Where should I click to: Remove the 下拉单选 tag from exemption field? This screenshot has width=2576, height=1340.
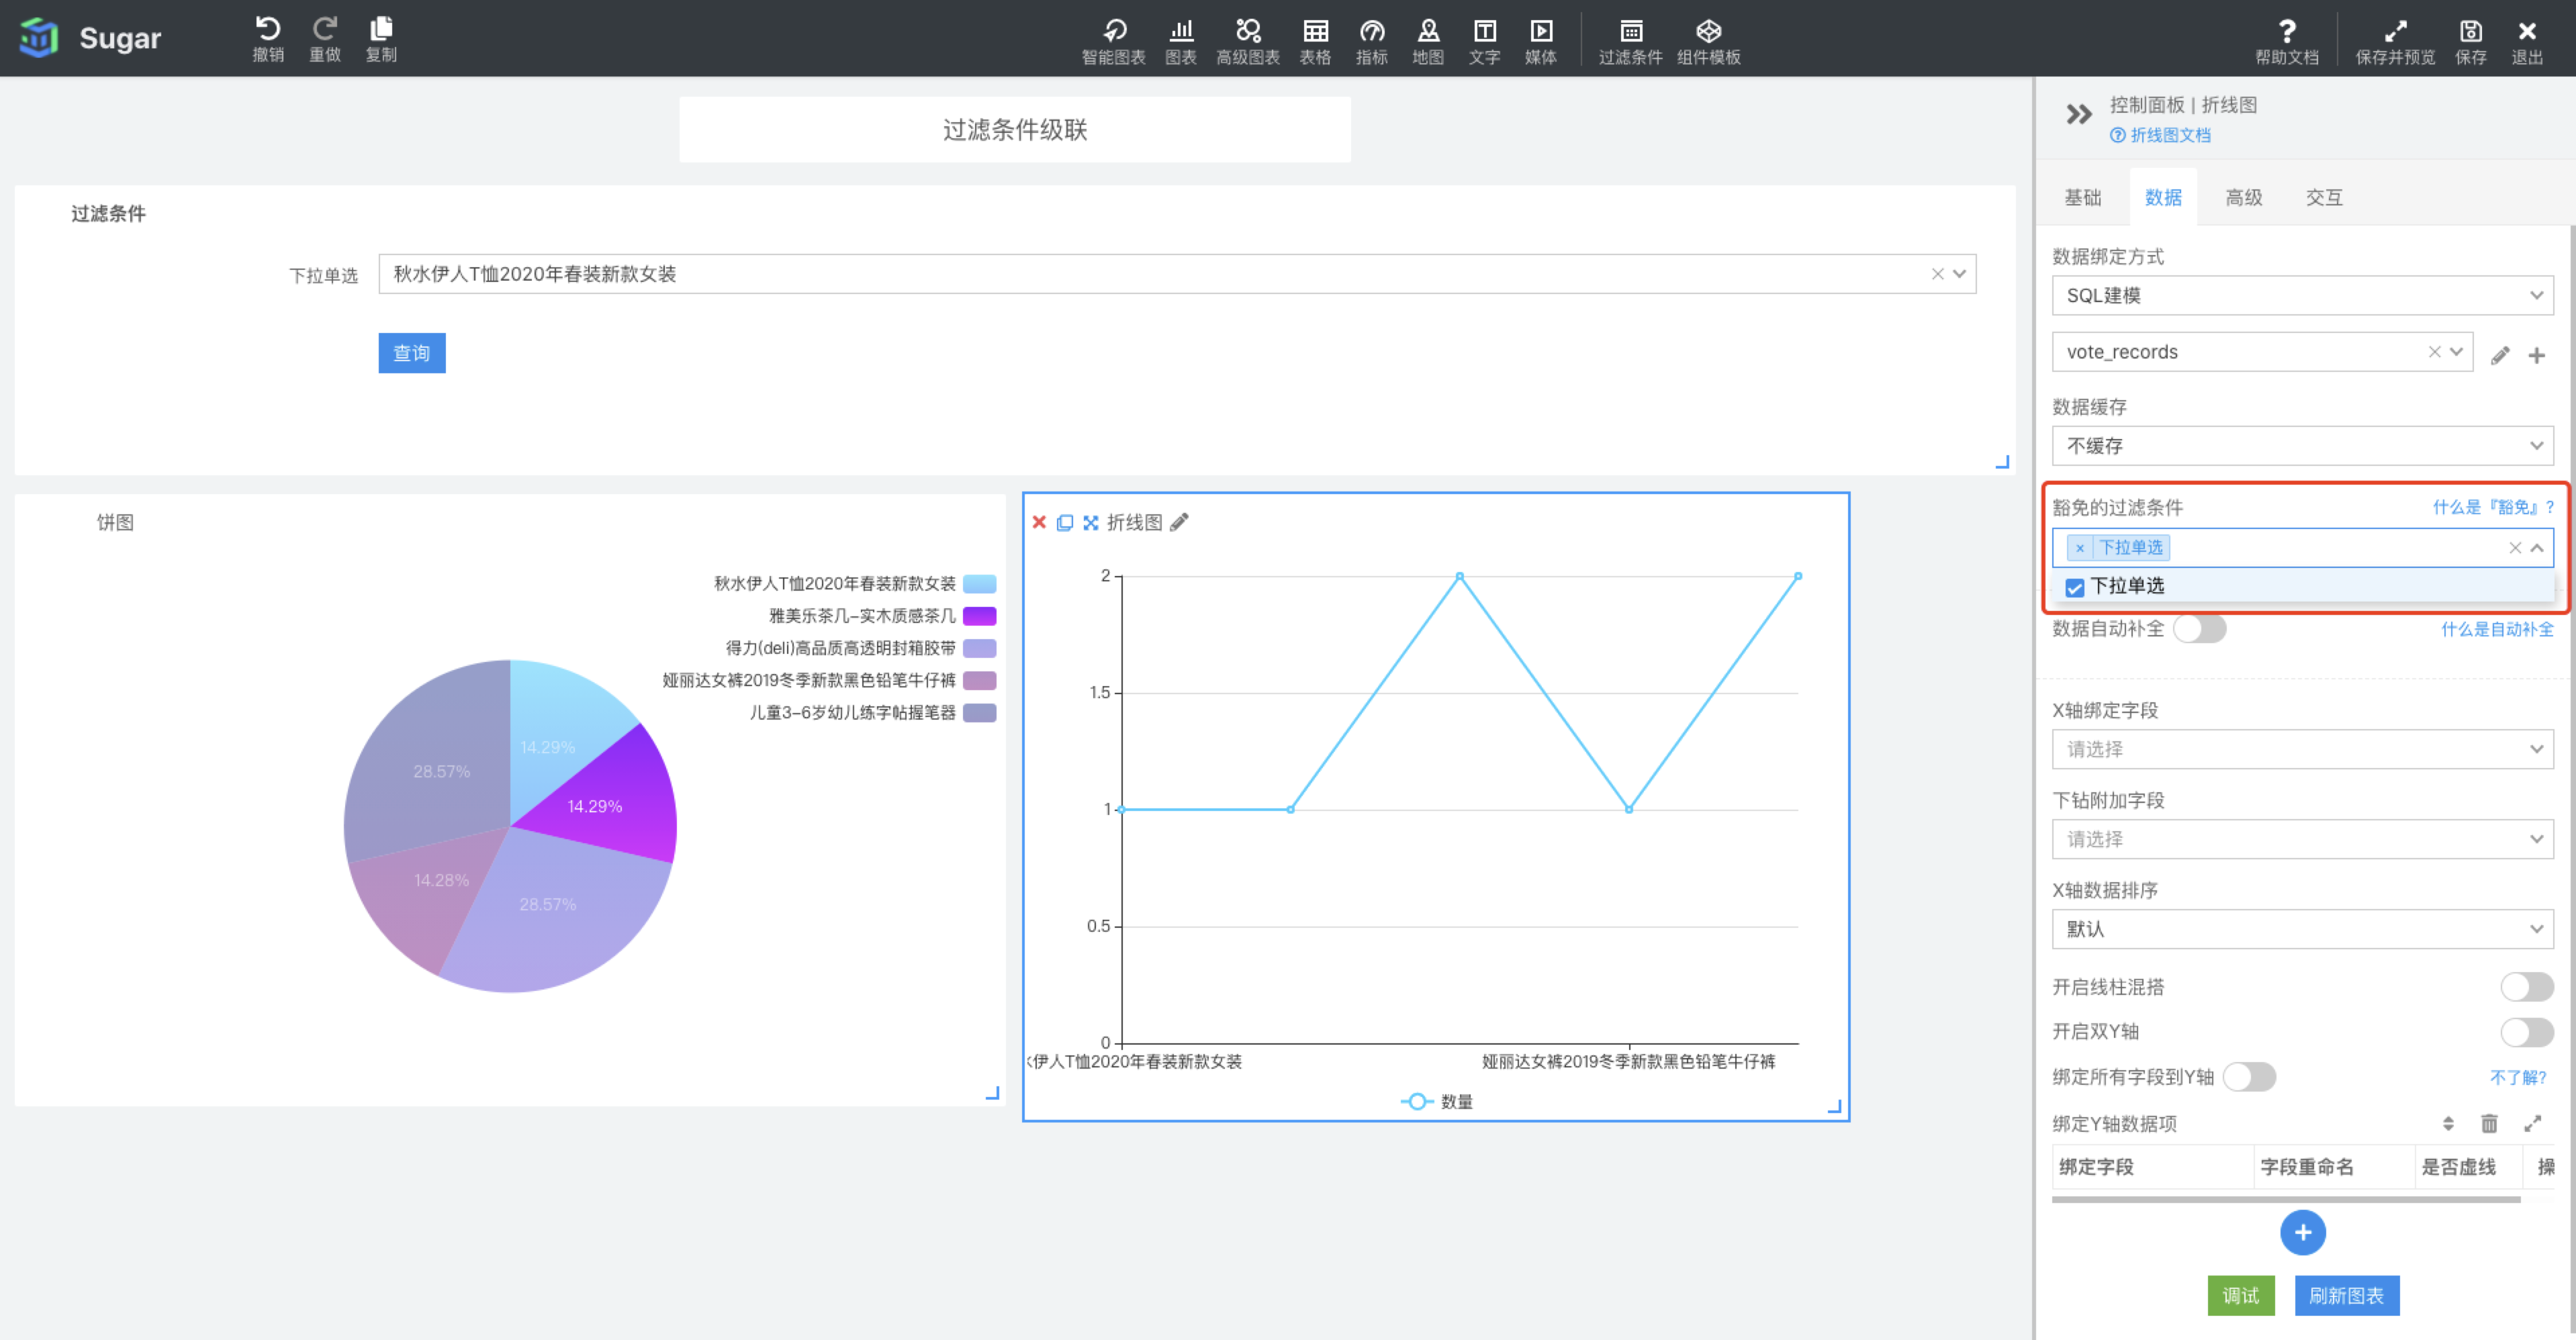click(2080, 548)
